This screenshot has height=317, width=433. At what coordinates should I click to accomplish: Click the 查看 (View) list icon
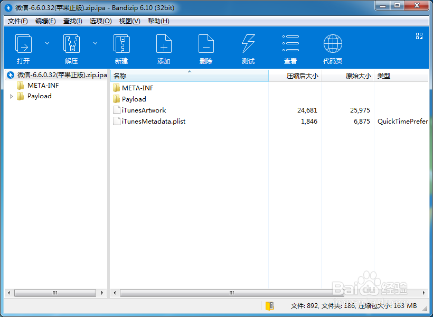pyautogui.click(x=290, y=43)
